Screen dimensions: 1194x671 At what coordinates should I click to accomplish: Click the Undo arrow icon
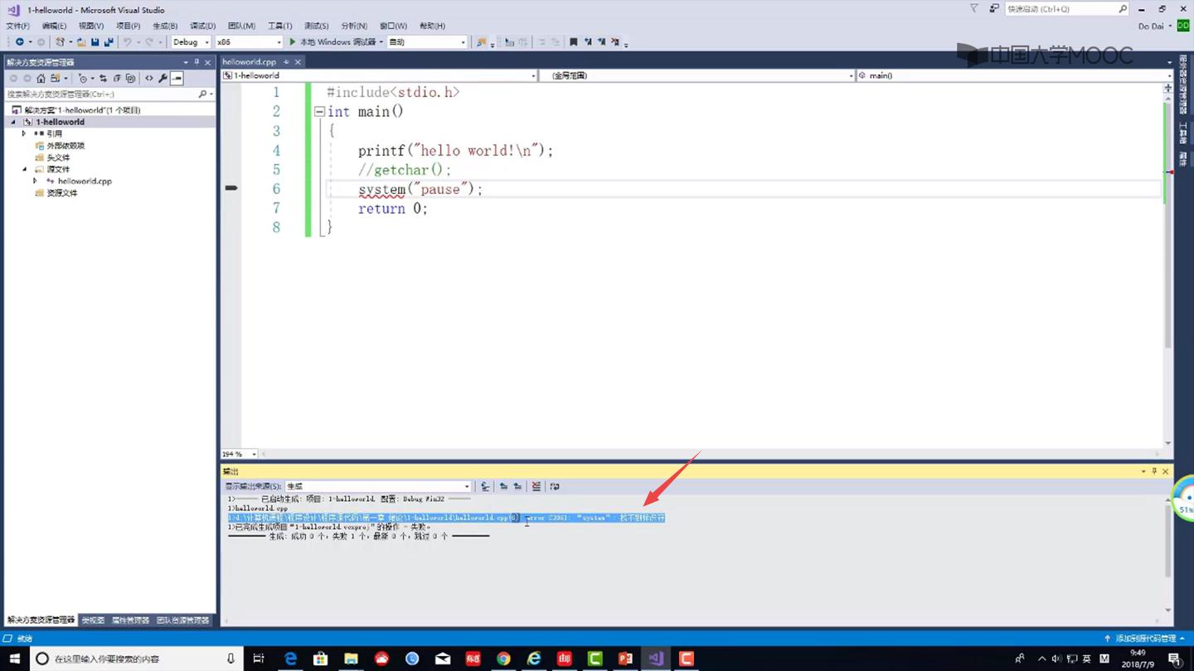[x=128, y=42]
